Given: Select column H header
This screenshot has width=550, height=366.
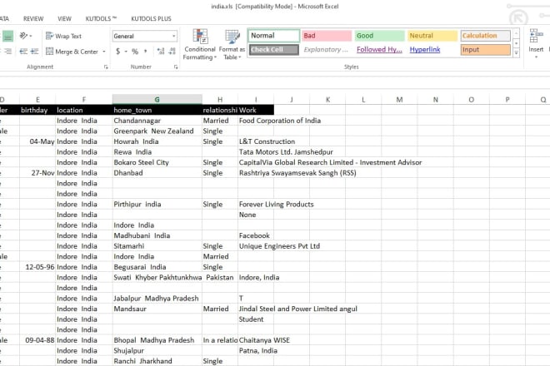Looking at the screenshot, I should point(220,100).
